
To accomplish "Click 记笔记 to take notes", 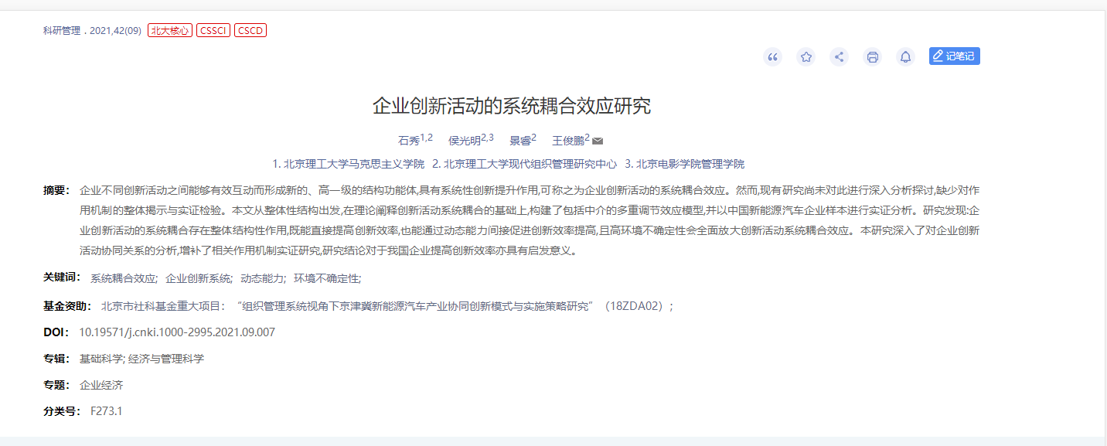I will [953, 56].
